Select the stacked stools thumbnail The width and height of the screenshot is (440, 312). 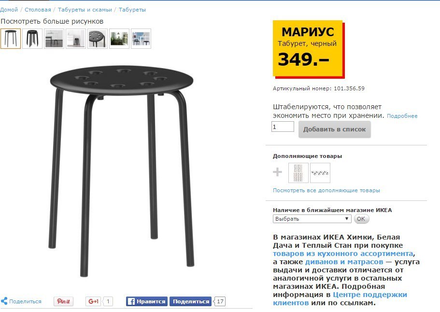[x=32, y=39]
